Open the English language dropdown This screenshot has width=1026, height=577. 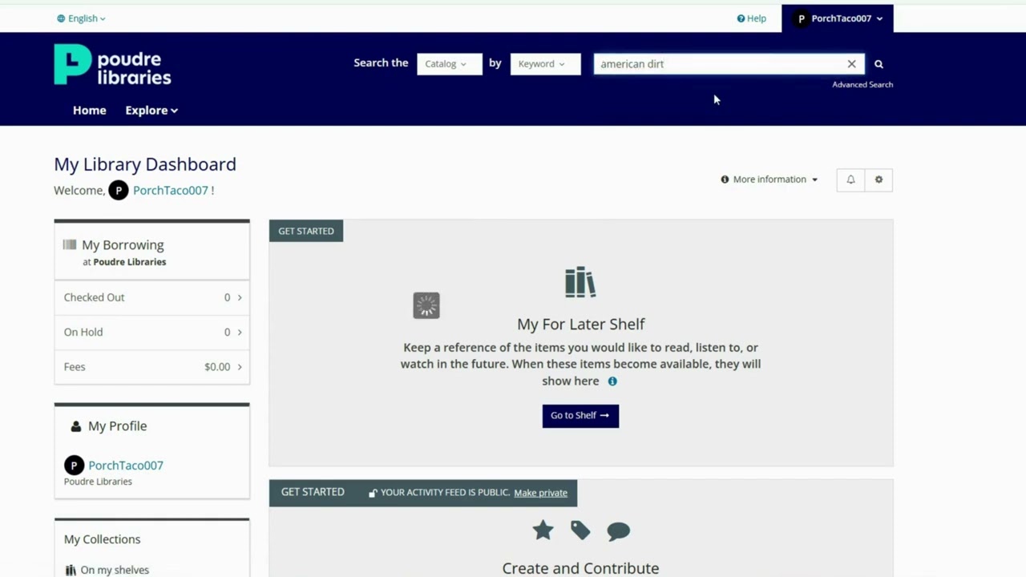click(x=81, y=18)
